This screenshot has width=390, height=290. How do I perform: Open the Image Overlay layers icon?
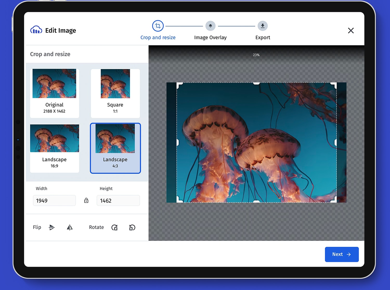pos(210,26)
